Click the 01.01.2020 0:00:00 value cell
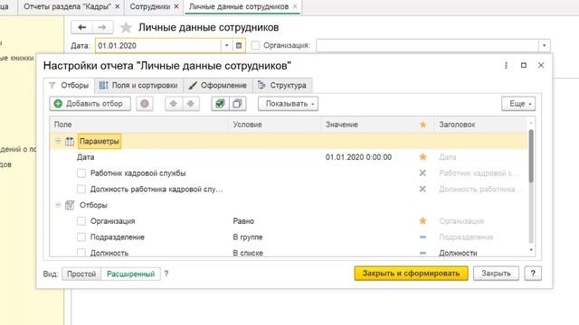 [x=358, y=157]
